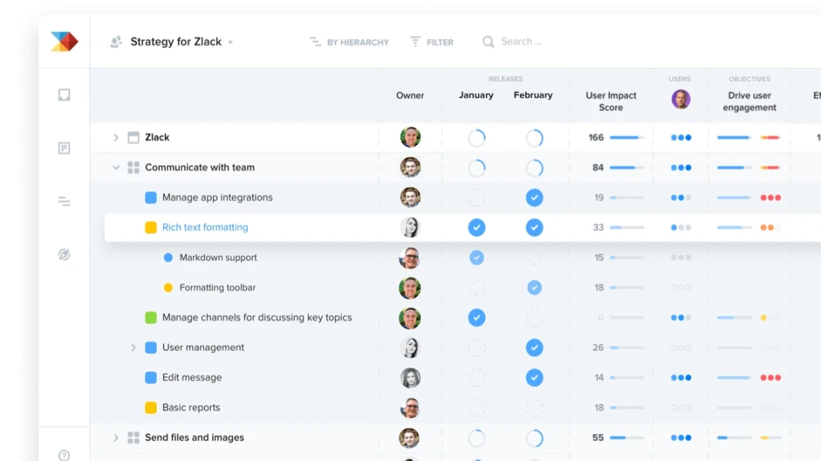Click the Zlack product icon
This screenshot has height=461, width=821.
click(x=134, y=137)
